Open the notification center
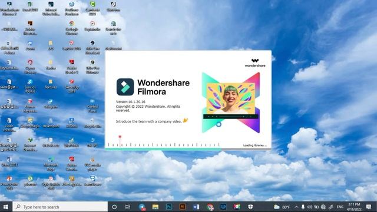The height and width of the screenshot is (212, 377). tap(369, 207)
